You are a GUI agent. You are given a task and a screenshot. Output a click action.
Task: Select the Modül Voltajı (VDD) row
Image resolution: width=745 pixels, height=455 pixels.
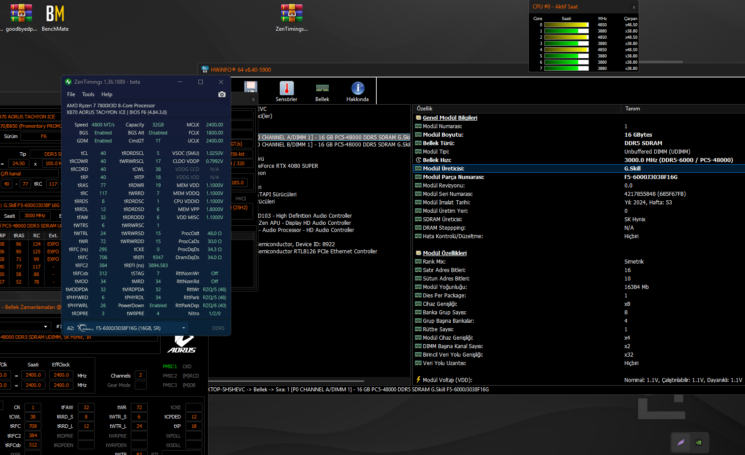(579, 380)
